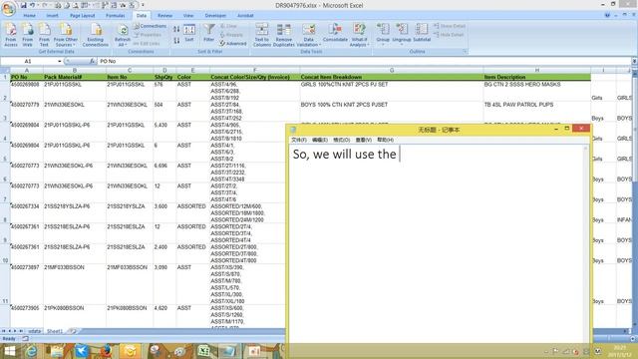Switch to the Review tab
638x359 pixels.
coord(164,16)
